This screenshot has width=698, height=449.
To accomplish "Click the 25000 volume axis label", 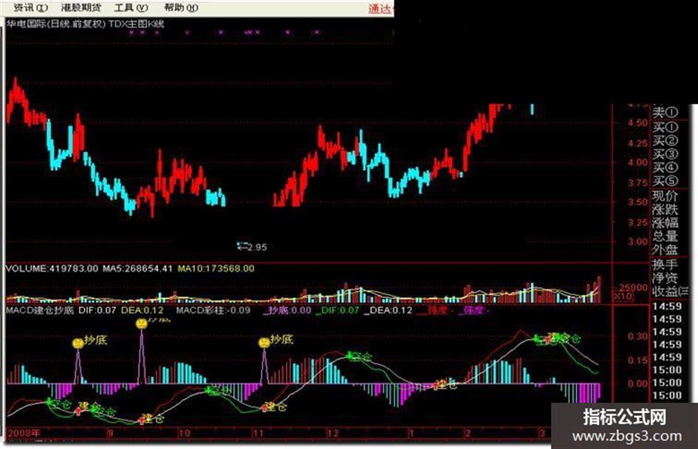I will [x=634, y=288].
